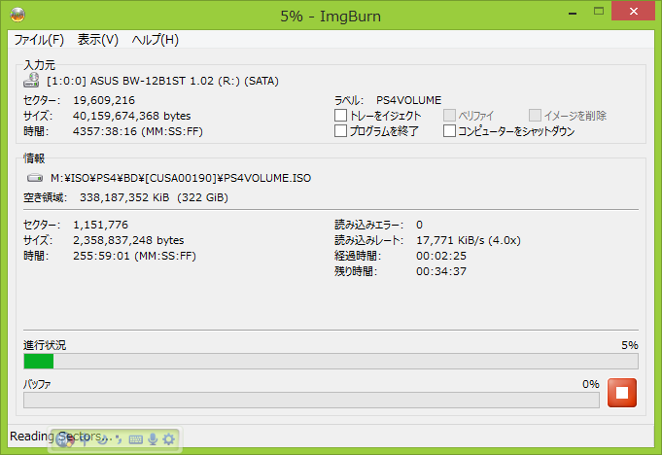Click read size 2,358,837,248 bytes
This screenshot has height=455, width=662.
pos(128,240)
